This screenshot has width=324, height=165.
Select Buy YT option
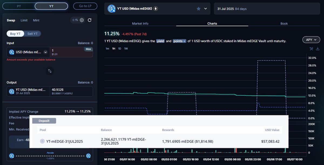tap(15, 34)
